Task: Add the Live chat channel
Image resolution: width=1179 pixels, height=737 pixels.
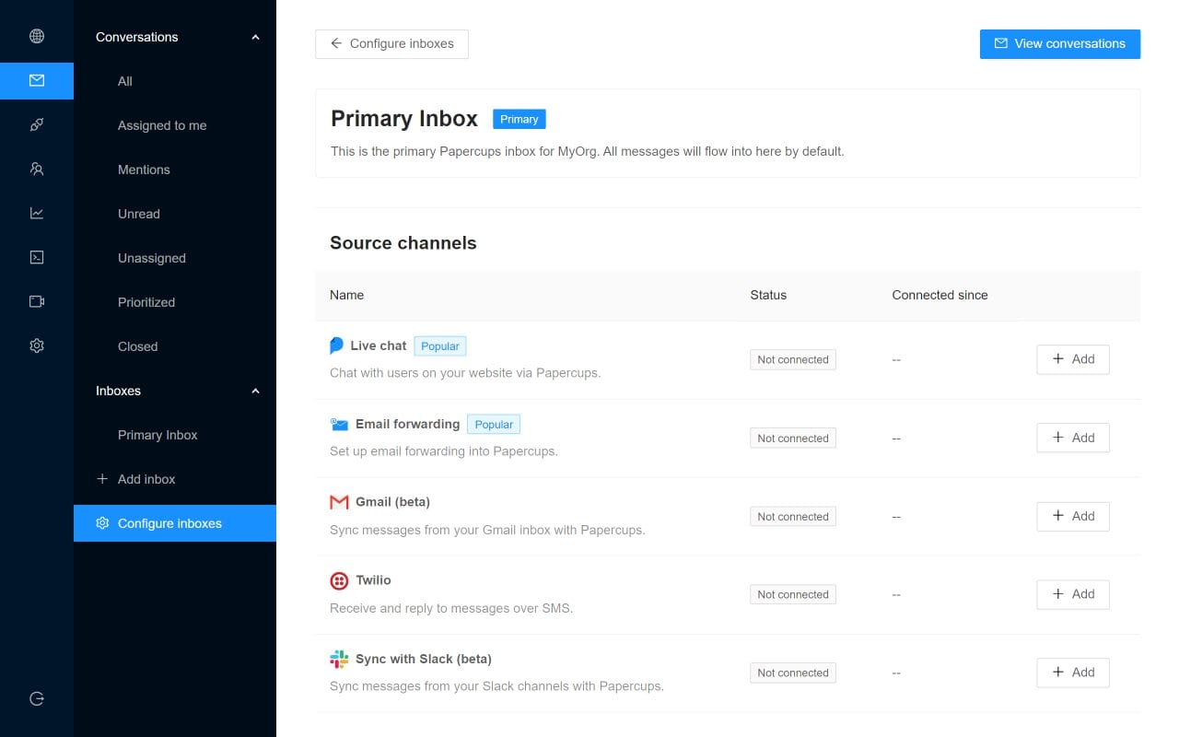Action: [1072, 359]
